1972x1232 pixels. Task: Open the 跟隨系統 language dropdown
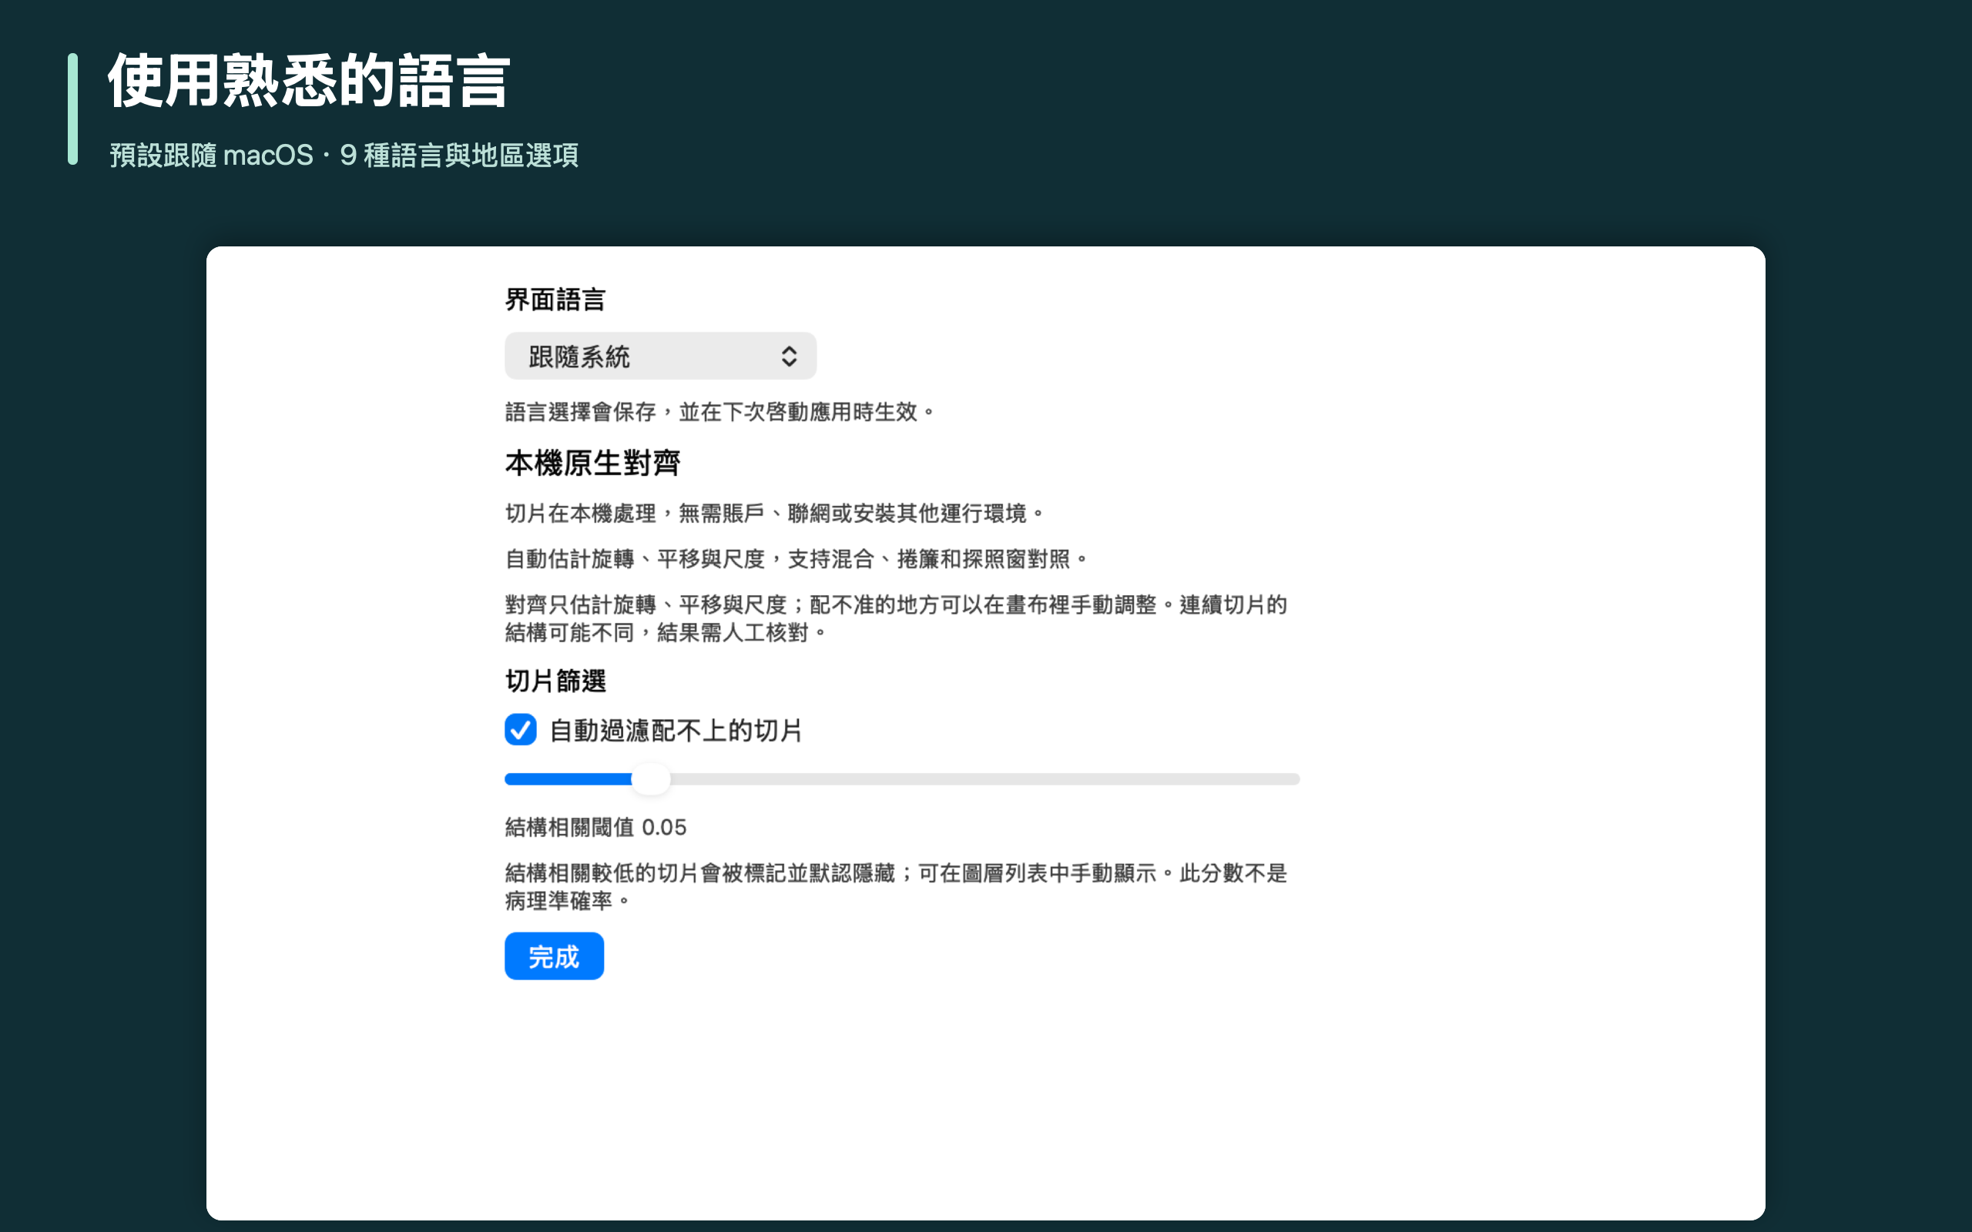660,356
